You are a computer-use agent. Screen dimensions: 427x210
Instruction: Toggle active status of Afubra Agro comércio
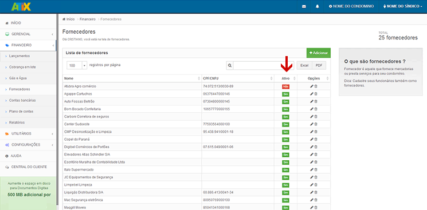pyautogui.click(x=285, y=86)
